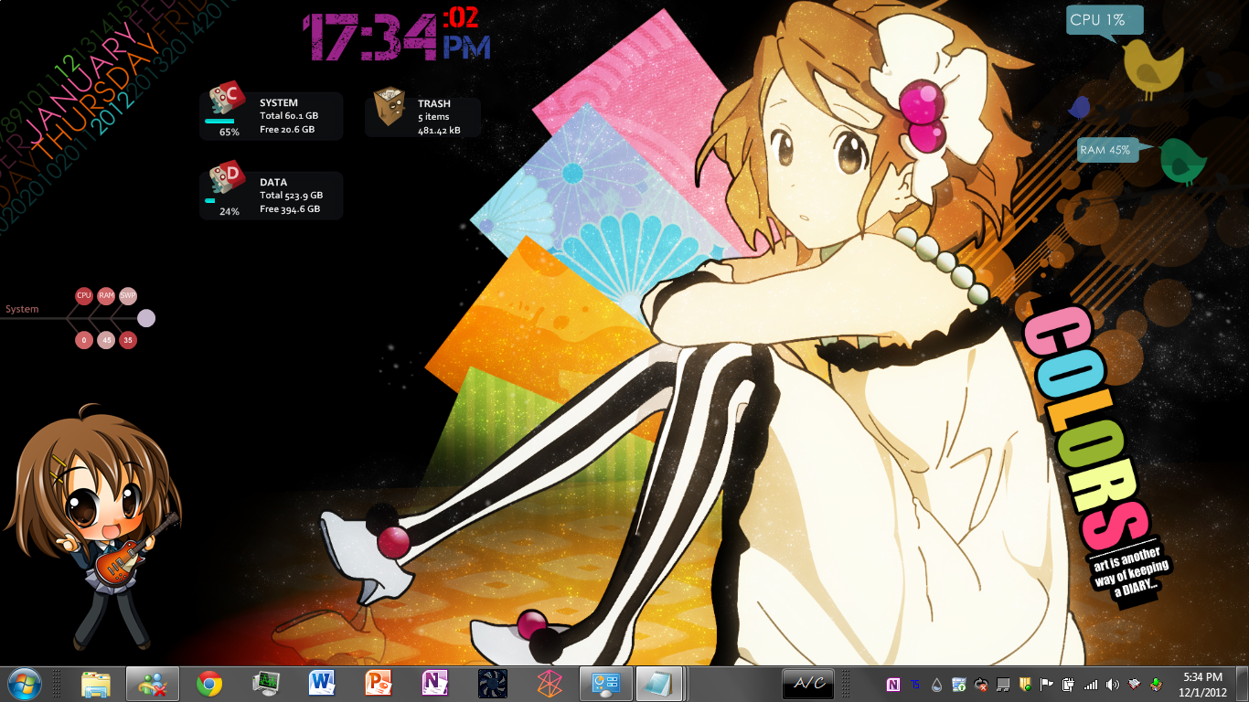Click the '35' swap value circle
The image size is (1249, 702).
click(128, 341)
